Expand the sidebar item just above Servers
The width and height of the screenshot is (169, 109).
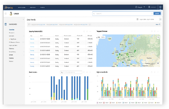[x=24, y=52]
